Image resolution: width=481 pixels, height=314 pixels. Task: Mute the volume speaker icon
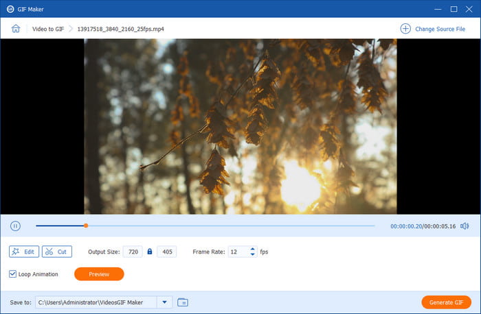coord(465,226)
